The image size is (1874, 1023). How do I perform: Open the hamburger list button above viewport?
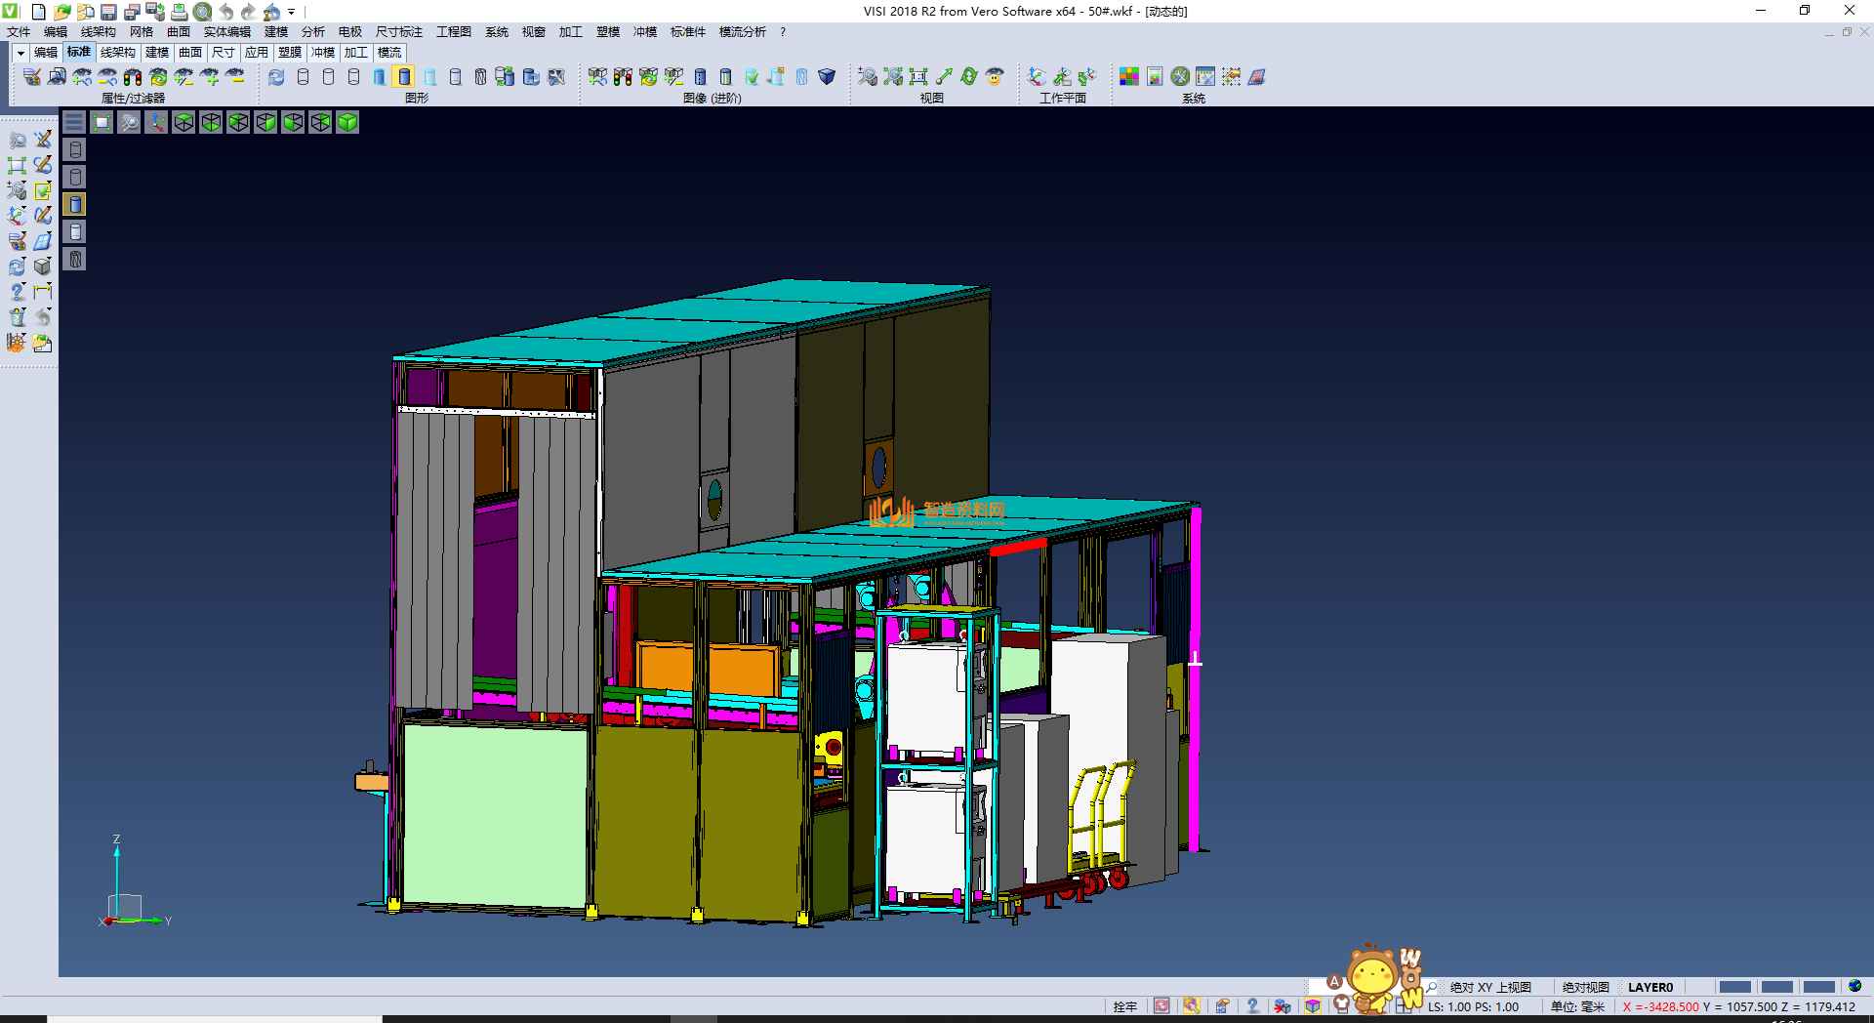[74, 122]
